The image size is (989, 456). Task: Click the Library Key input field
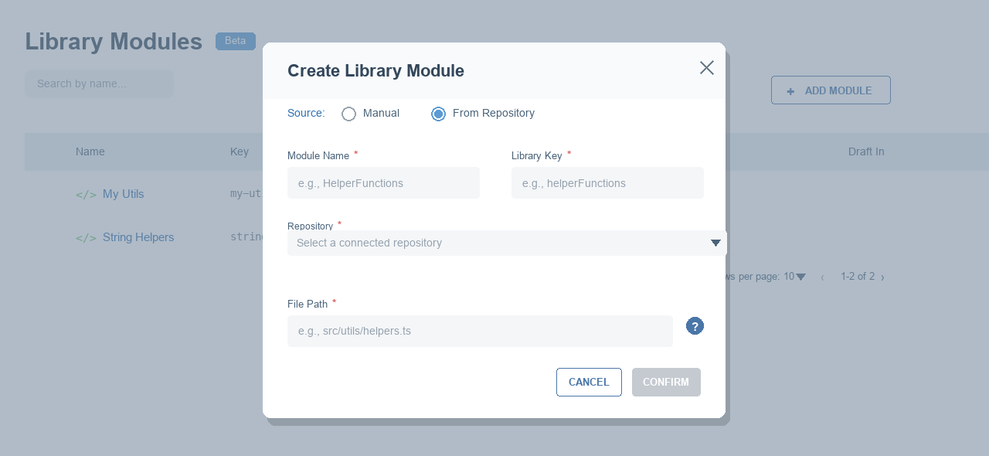[x=607, y=183]
